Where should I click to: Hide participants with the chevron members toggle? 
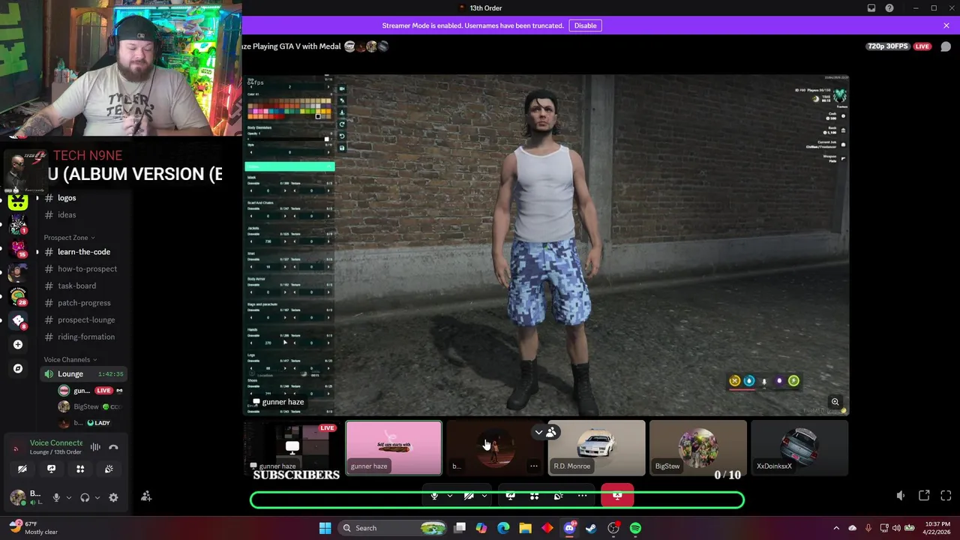[544, 432]
